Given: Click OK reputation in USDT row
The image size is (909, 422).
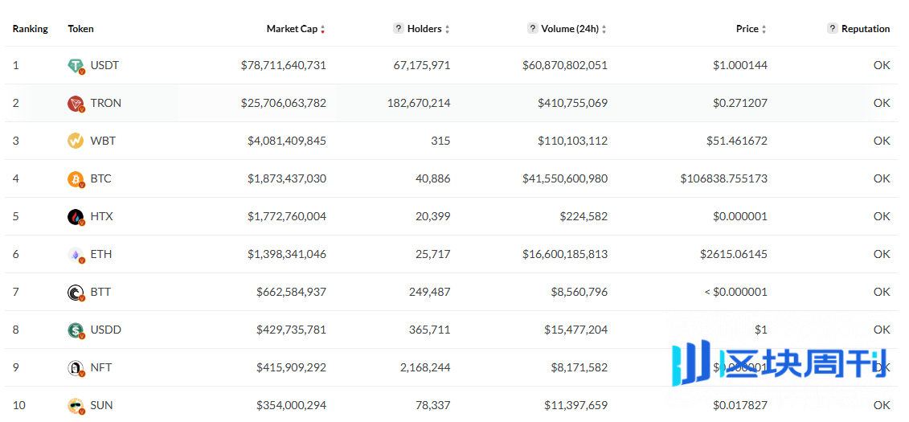Looking at the screenshot, I should coord(882,65).
